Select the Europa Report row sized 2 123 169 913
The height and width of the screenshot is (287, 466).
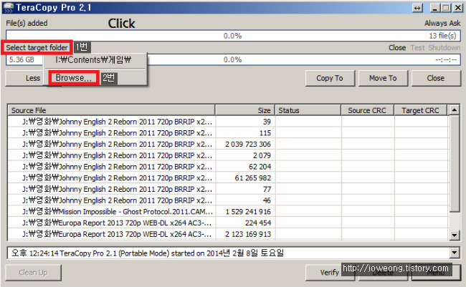[228, 234]
